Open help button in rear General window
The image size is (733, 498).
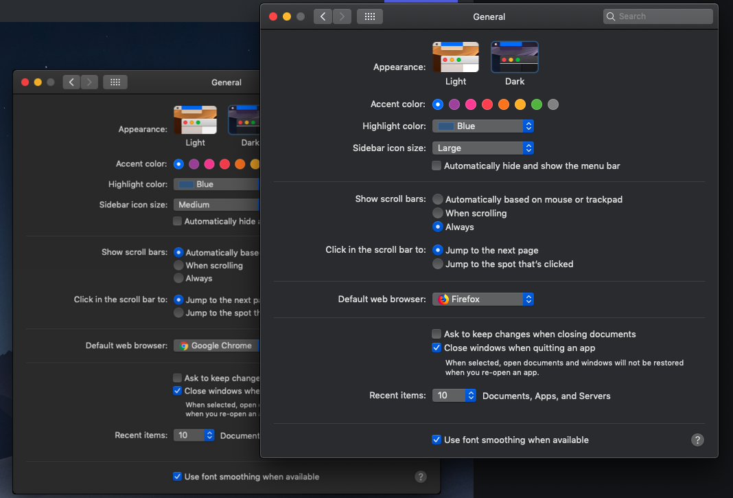tap(420, 477)
